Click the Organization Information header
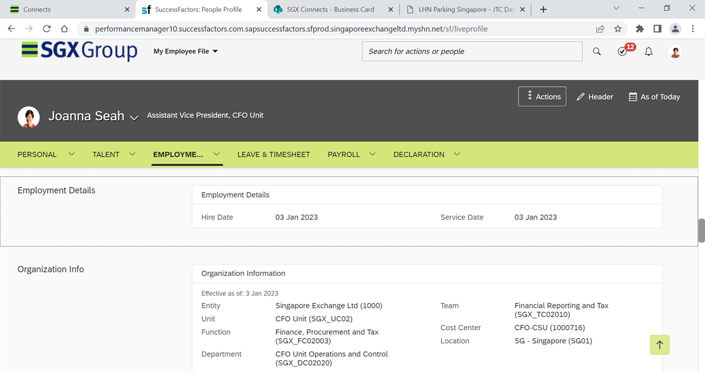The image size is (705, 372). pyautogui.click(x=244, y=273)
